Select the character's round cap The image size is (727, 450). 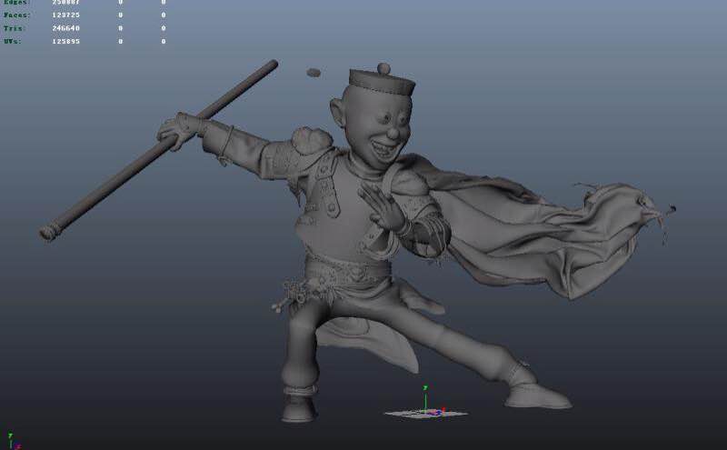click(x=382, y=81)
